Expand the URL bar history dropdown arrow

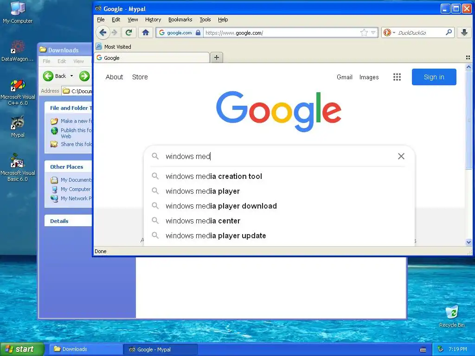[373, 32]
